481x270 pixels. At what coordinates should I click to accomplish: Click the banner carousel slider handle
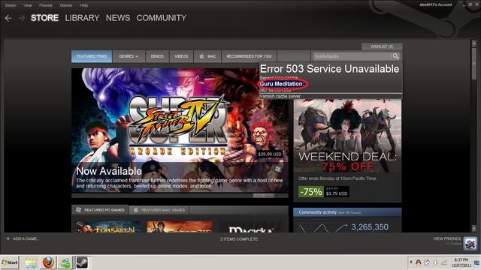pyautogui.click(x=264, y=196)
